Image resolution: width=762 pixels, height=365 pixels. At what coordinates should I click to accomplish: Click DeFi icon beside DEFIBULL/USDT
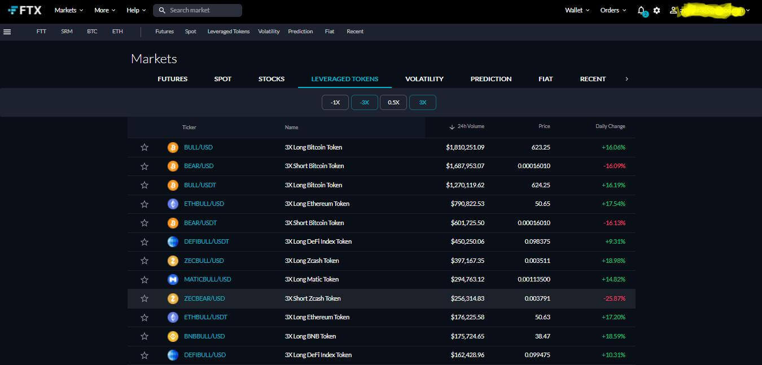pos(173,241)
